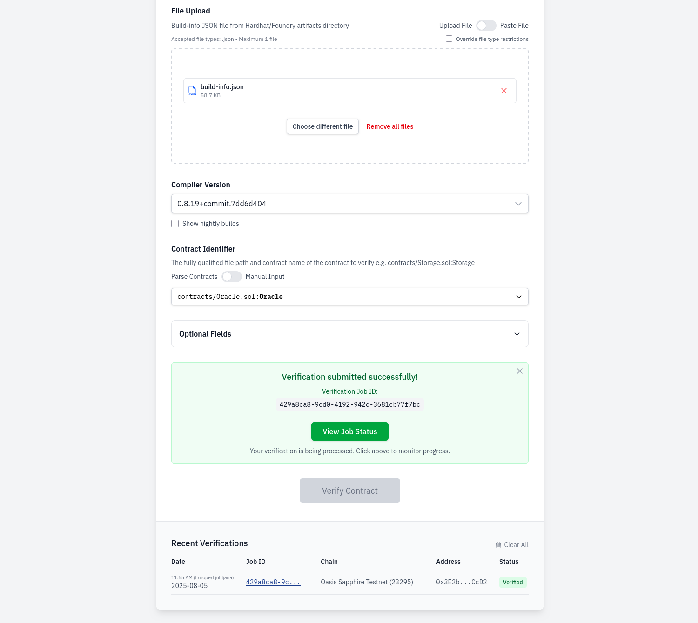
Task: Open the Compiler Version dropdown chevron
Action: [x=518, y=204]
